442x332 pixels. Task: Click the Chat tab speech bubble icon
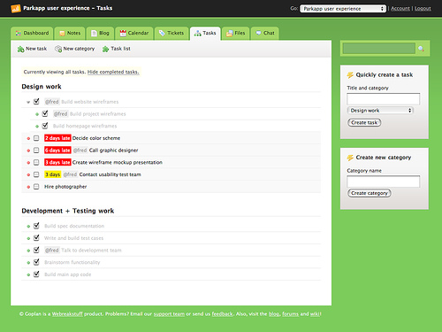pos(258,33)
